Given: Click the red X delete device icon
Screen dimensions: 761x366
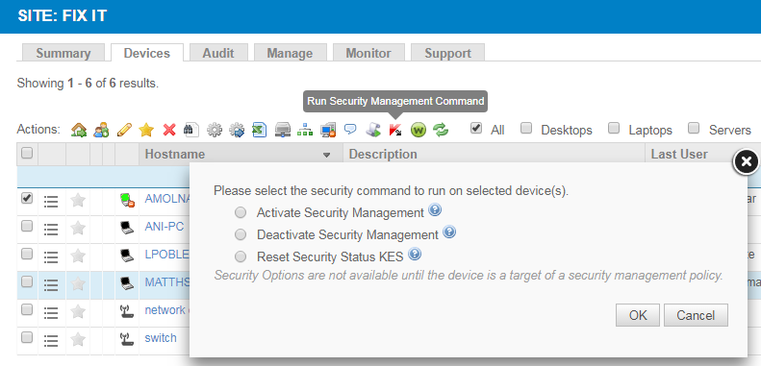Looking at the screenshot, I should [x=169, y=130].
